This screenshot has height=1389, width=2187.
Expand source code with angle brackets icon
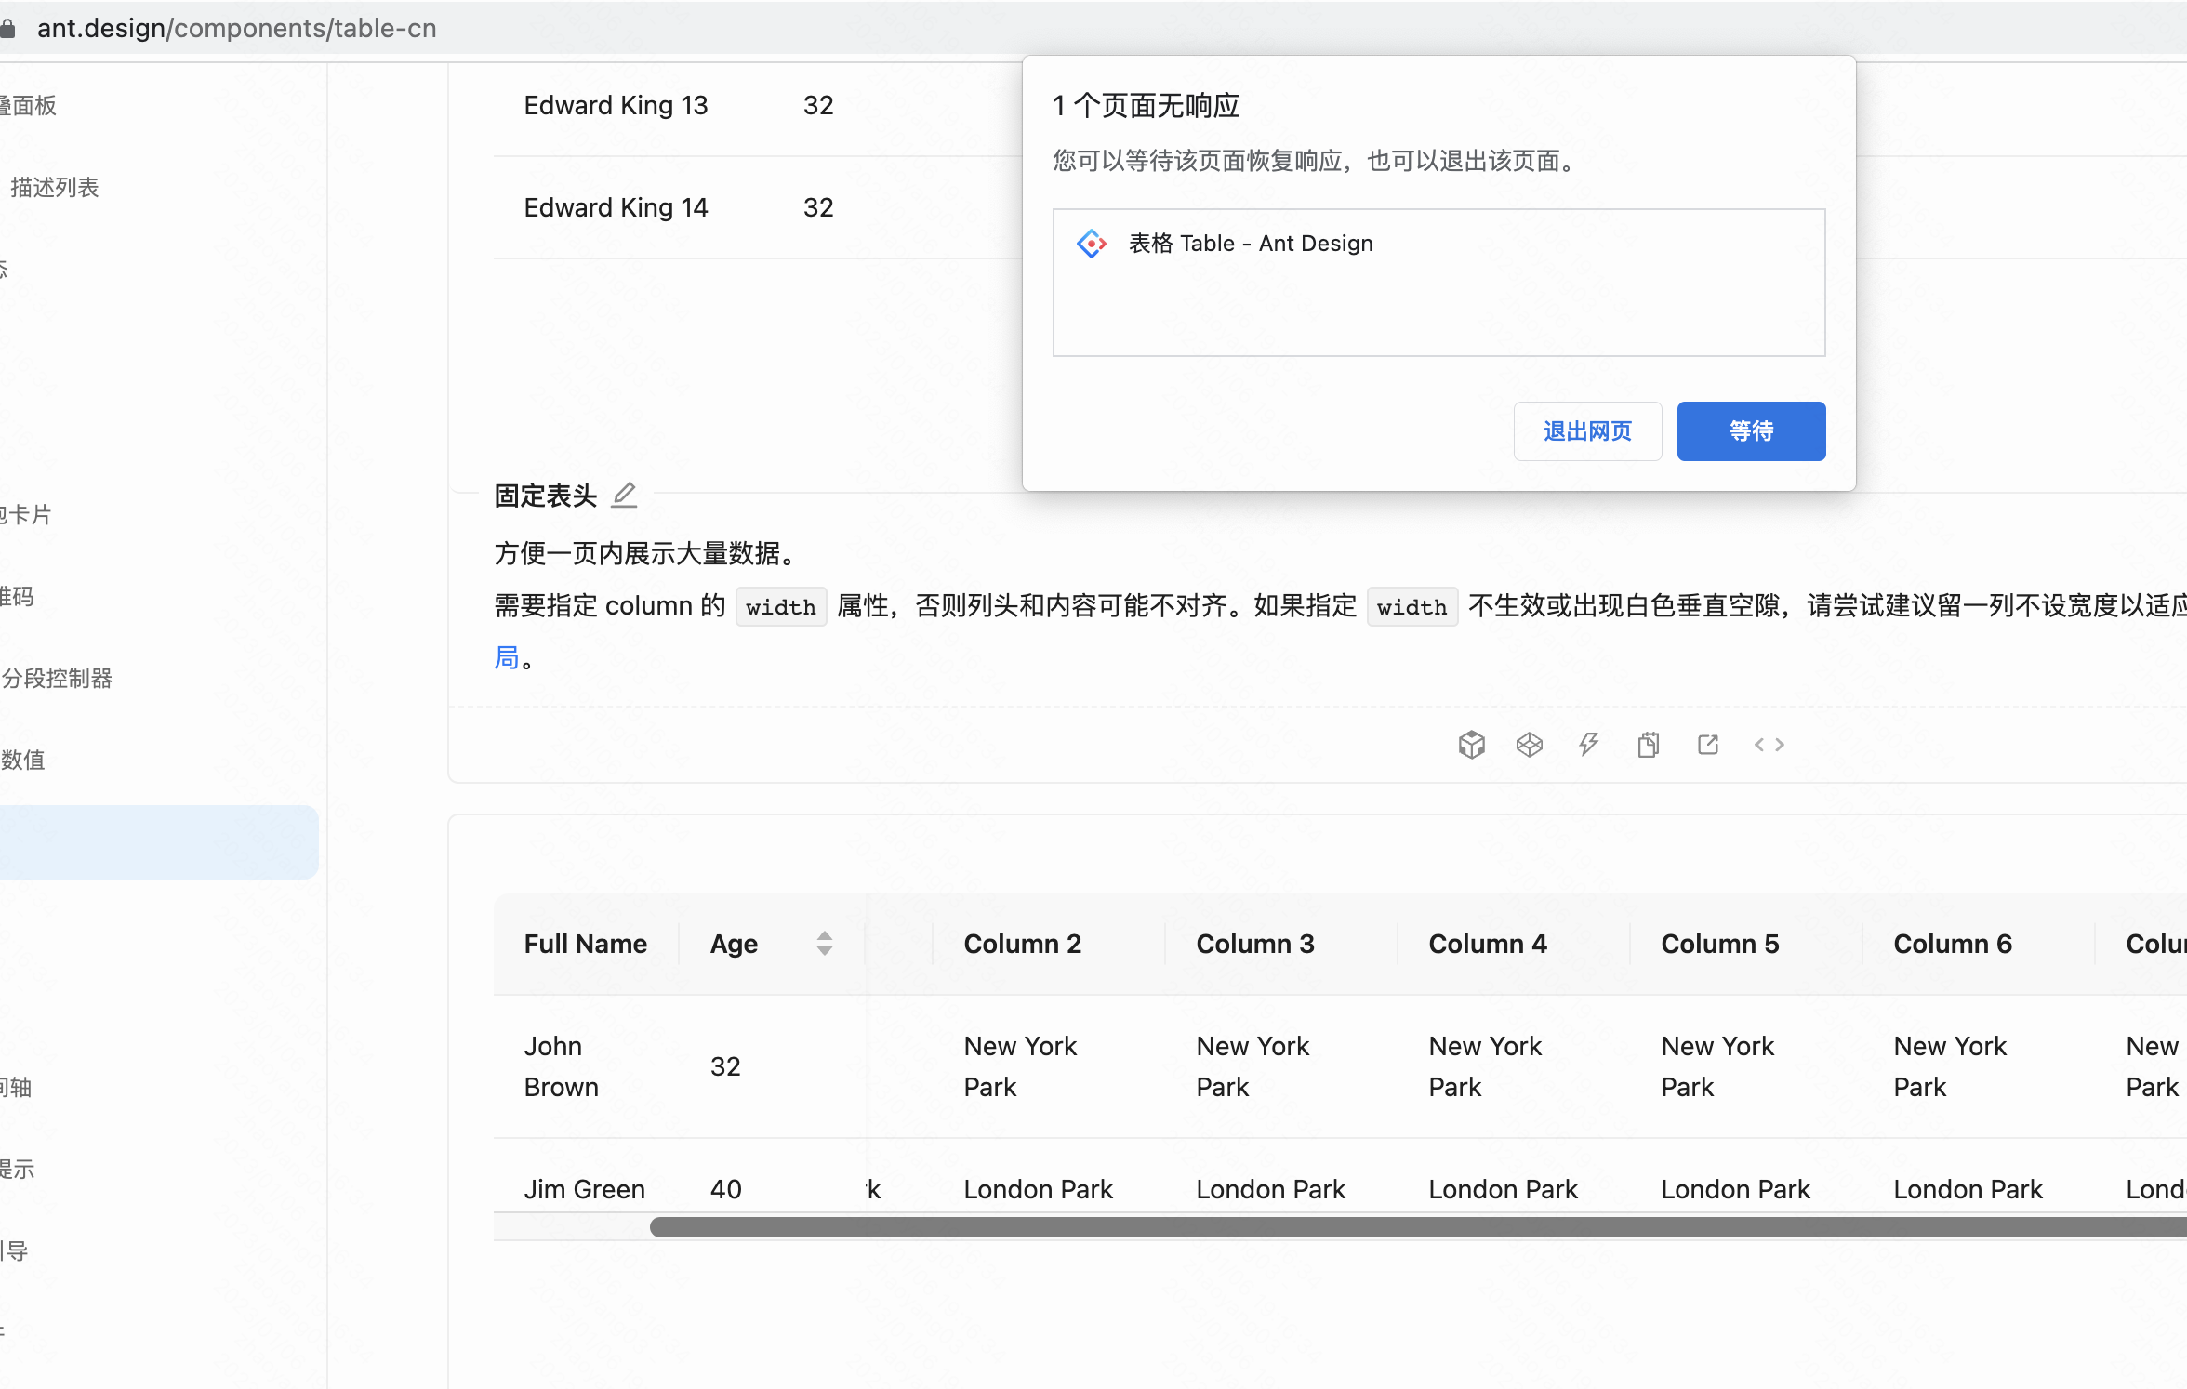[x=1769, y=745]
